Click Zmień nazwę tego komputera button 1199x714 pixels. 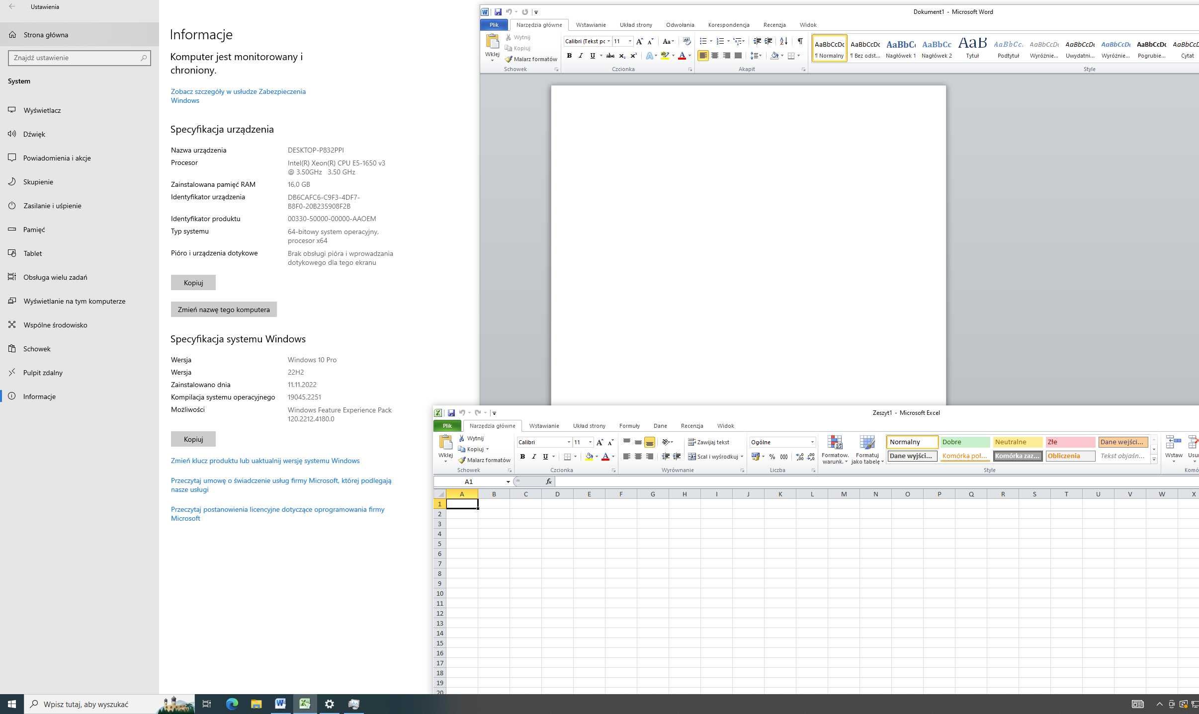pos(224,309)
